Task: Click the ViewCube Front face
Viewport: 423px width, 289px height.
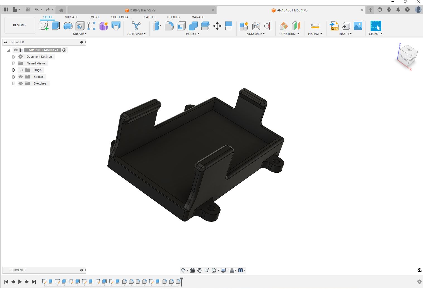Action: 403,58
